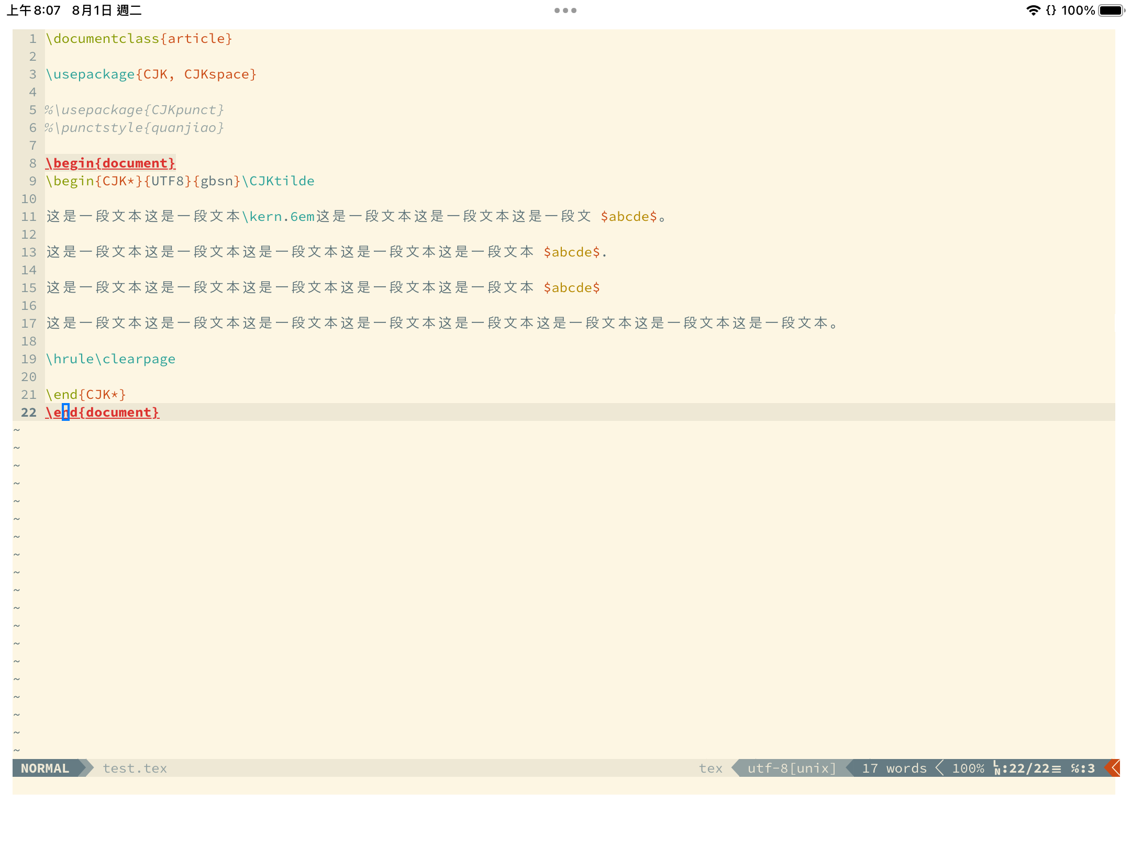
Task: Click the 100% scroll percentage indicator
Action: (x=968, y=768)
